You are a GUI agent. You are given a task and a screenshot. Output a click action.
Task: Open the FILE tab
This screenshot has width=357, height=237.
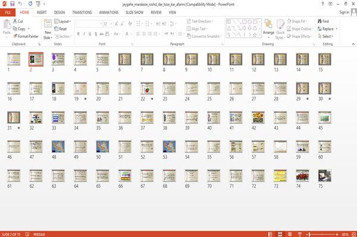click(8, 12)
